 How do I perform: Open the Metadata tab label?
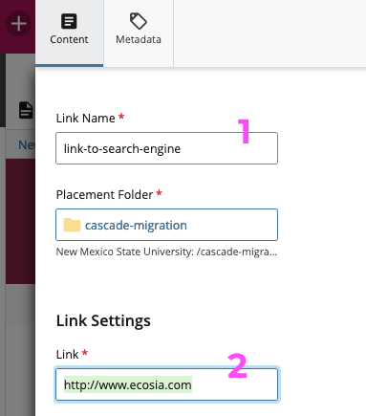click(139, 39)
